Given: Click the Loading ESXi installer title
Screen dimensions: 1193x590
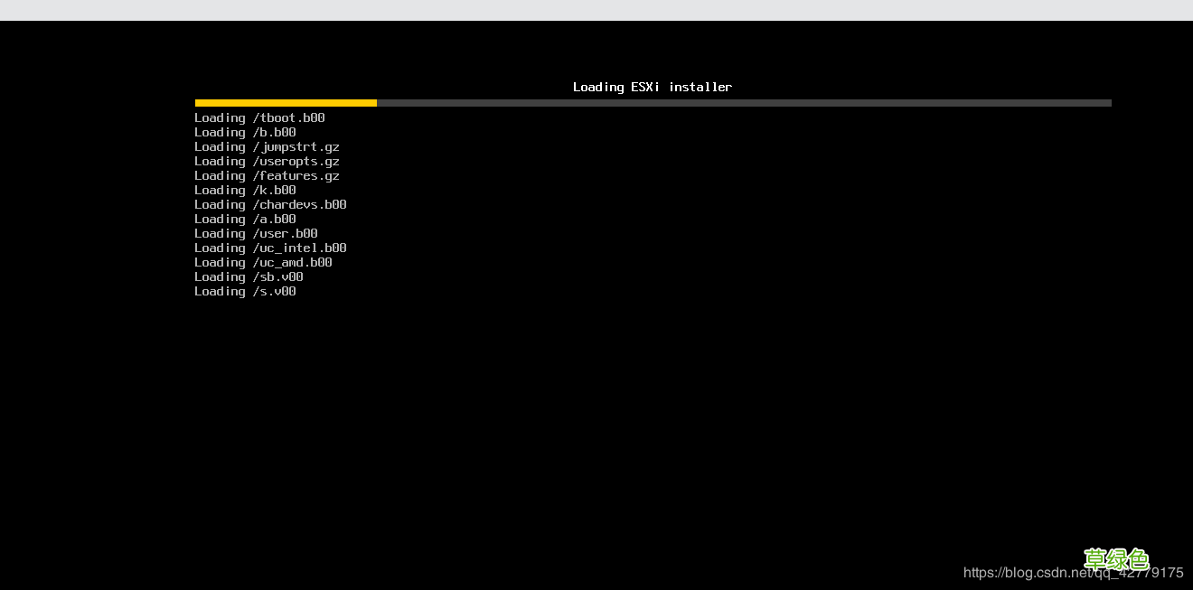Looking at the screenshot, I should [653, 87].
